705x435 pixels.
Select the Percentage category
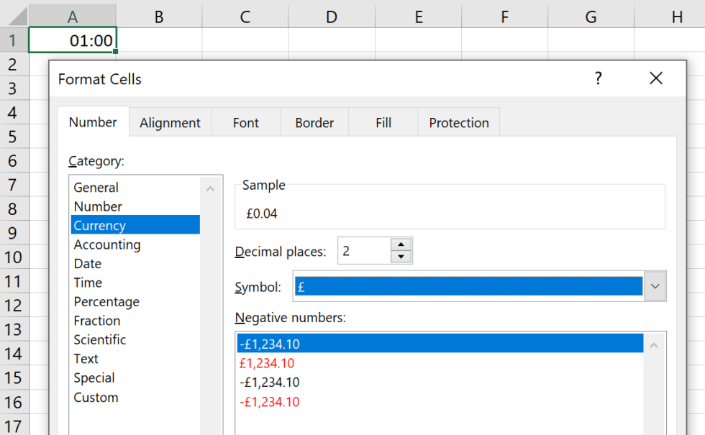click(x=106, y=301)
